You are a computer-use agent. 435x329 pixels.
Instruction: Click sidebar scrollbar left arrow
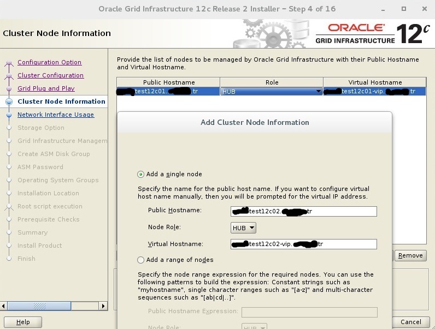coord(3,306)
